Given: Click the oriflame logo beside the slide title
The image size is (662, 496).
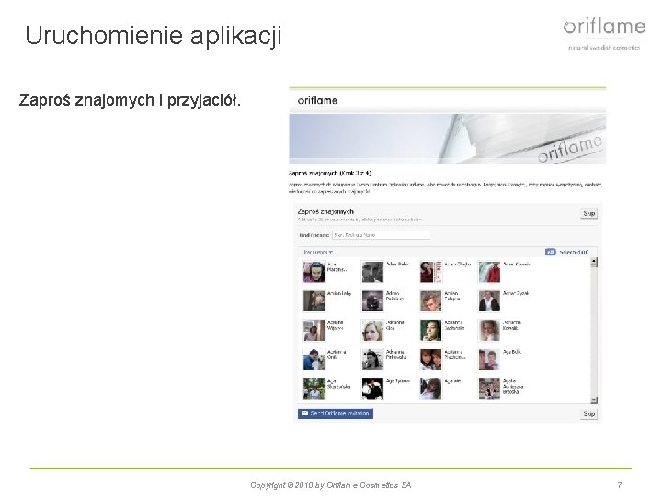Looking at the screenshot, I should point(604,33).
